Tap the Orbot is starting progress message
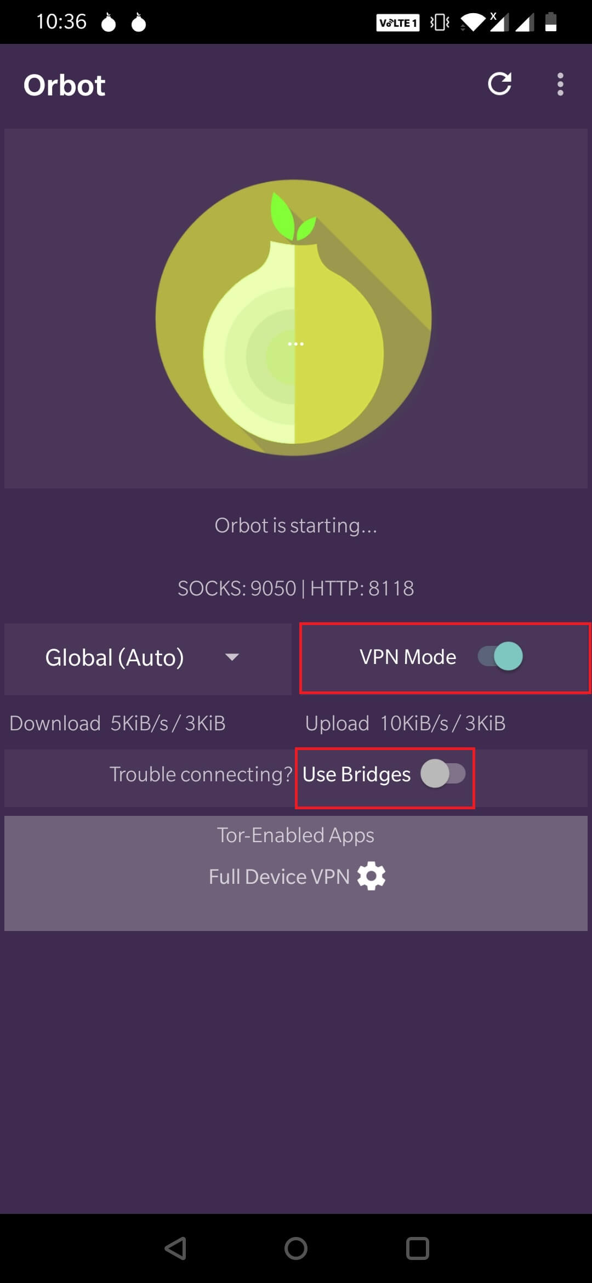The image size is (592, 1283). [x=295, y=525]
